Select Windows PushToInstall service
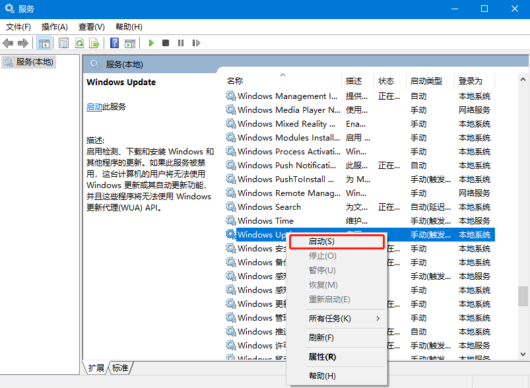This screenshot has height=388, width=530. coord(360,179)
